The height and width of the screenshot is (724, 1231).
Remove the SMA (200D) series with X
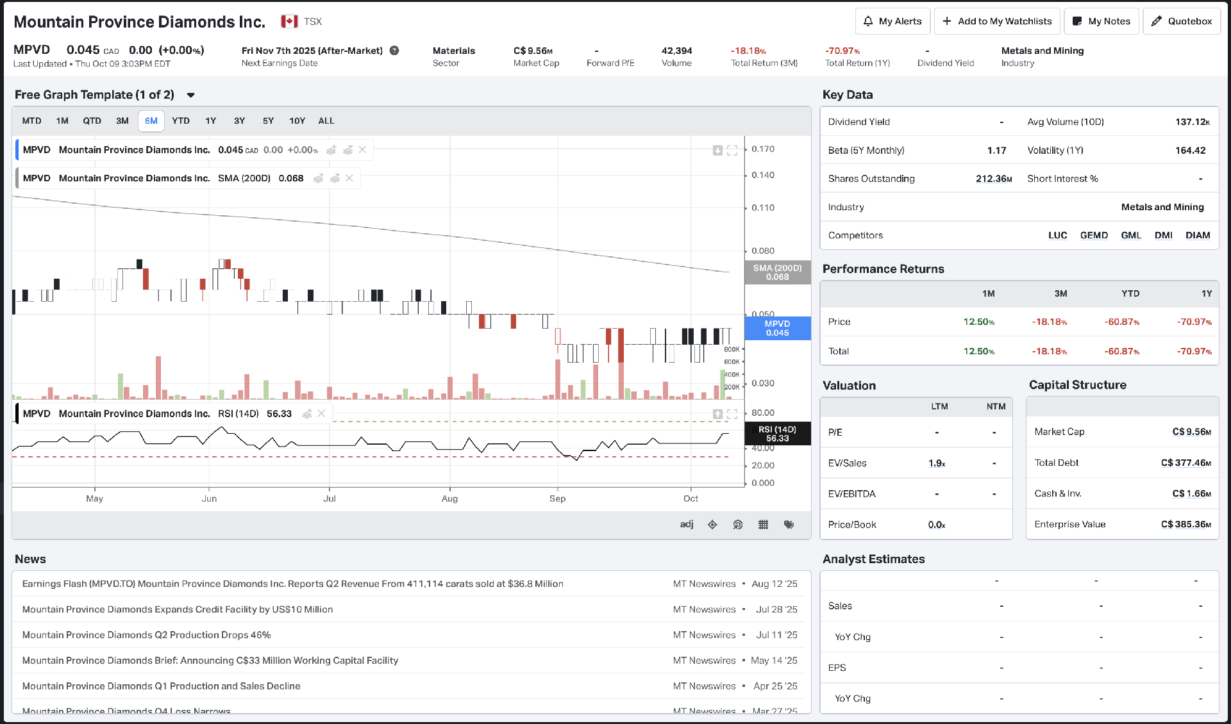point(349,178)
